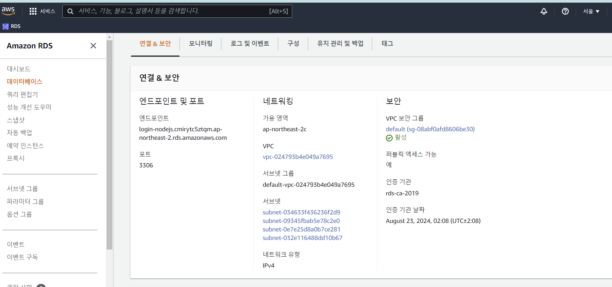Open 데이터베이스 in the sidebar
The width and height of the screenshot is (612, 287).
point(25,81)
